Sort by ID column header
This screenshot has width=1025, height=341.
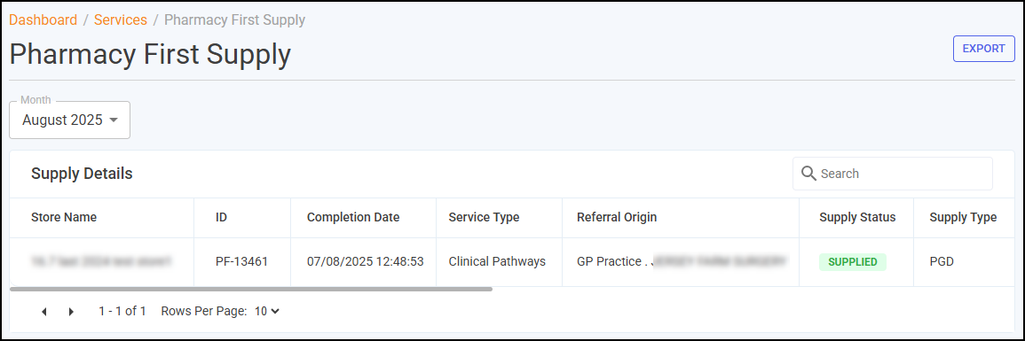click(221, 218)
